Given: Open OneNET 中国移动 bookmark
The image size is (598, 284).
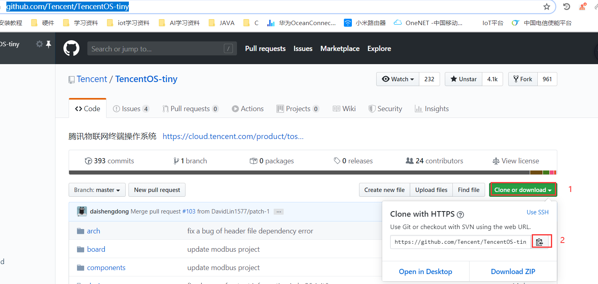Looking at the screenshot, I should pyautogui.click(x=428, y=23).
